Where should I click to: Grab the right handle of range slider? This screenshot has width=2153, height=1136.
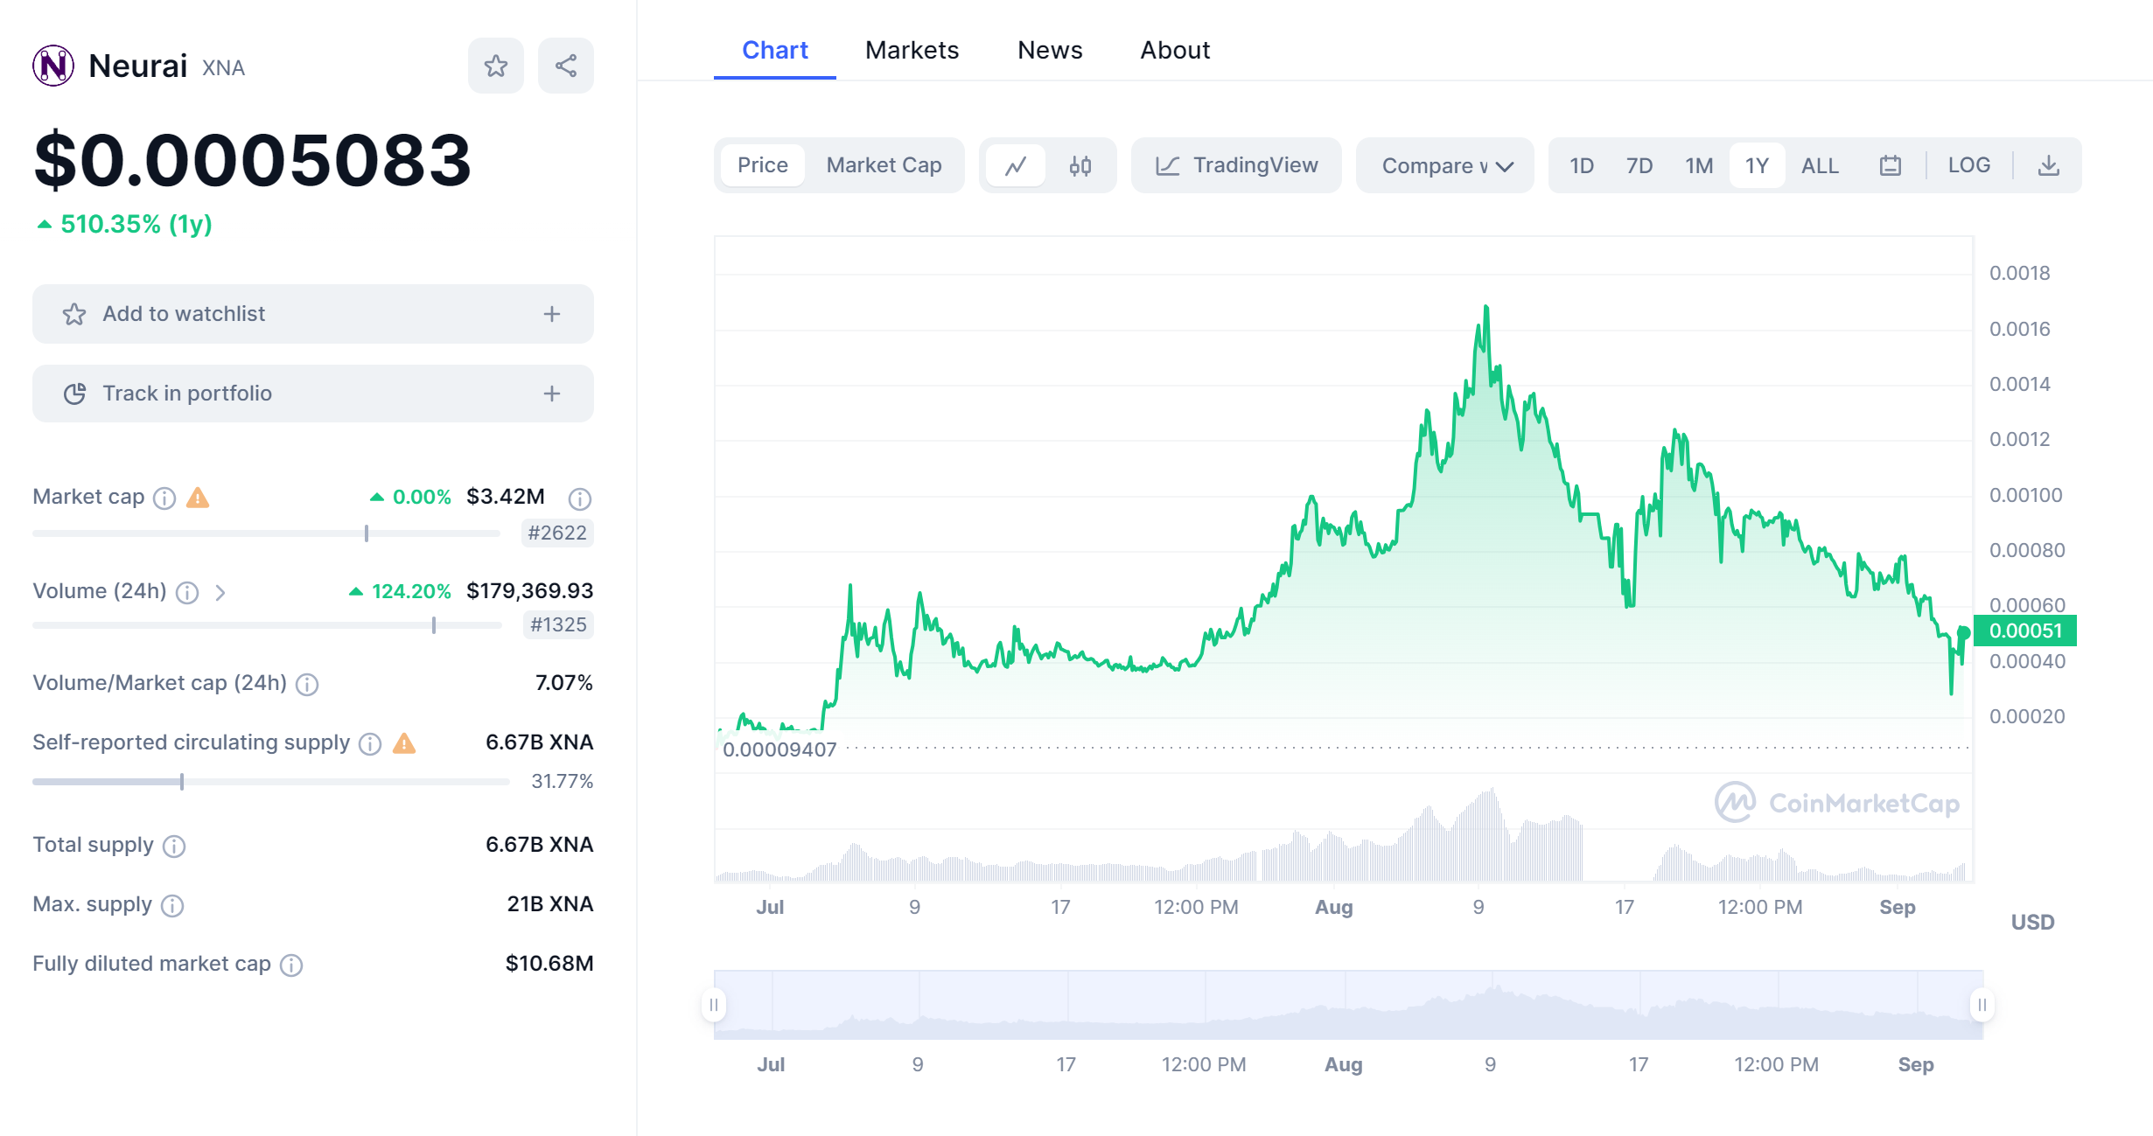(1982, 1004)
